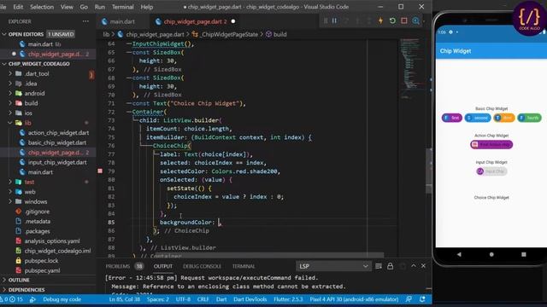Click the errors and warnings status icon
Viewport: 547px width, 307px height.
tap(11, 299)
